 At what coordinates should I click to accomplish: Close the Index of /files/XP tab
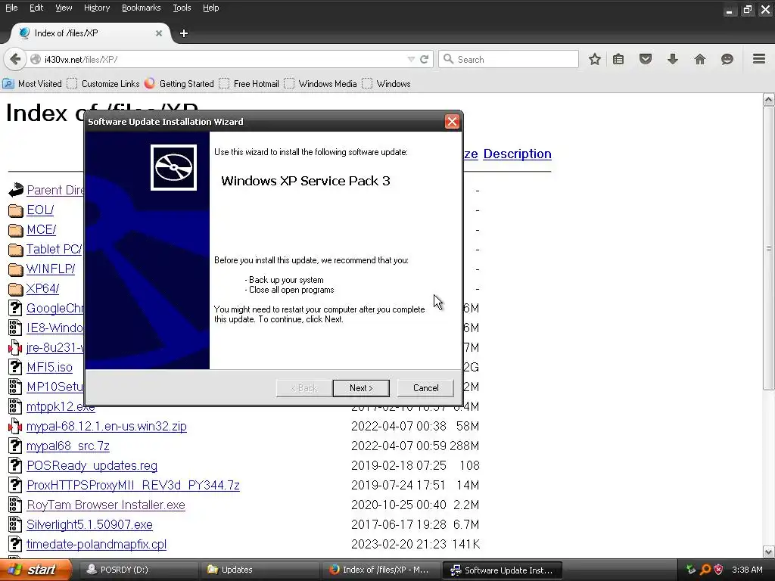tap(159, 33)
